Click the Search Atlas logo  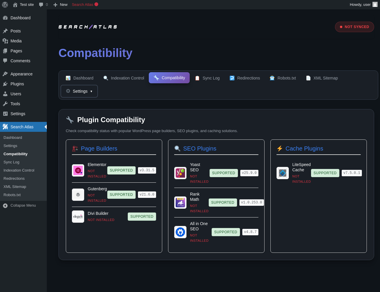point(88,27)
